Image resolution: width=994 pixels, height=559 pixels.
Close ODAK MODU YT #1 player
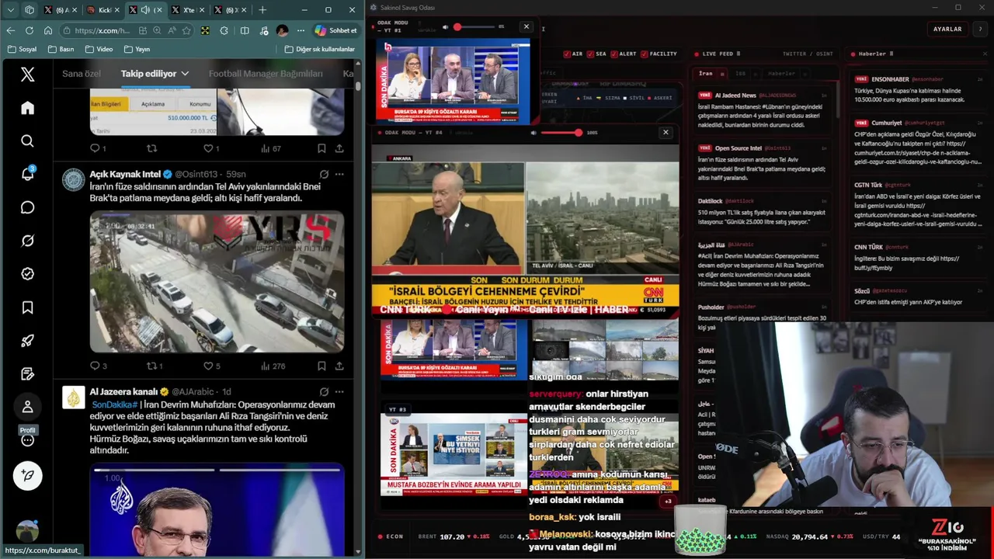(x=526, y=26)
